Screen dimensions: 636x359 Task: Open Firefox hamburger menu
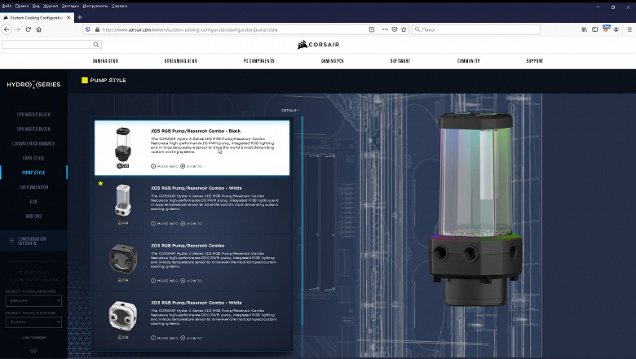629,29
